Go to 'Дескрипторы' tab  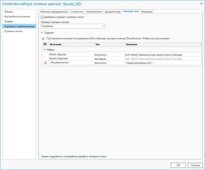point(113,12)
